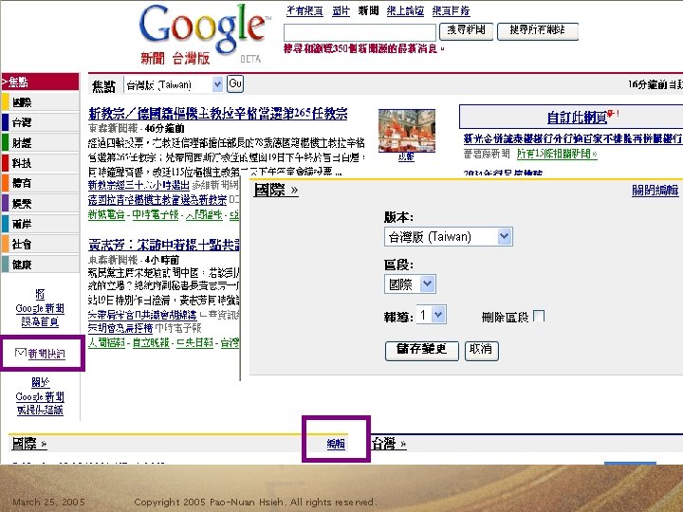Click the caption link under the thumbnail
The width and height of the screenshot is (683, 512).
[x=406, y=156]
